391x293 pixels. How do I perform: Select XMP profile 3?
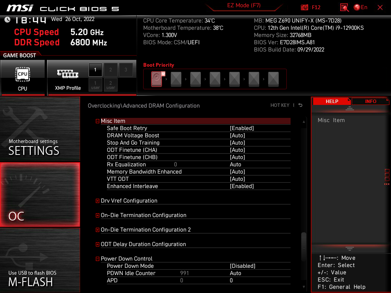point(126,70)
